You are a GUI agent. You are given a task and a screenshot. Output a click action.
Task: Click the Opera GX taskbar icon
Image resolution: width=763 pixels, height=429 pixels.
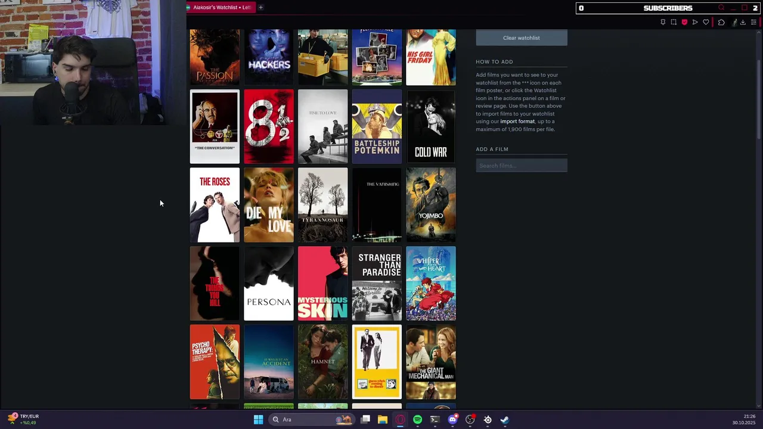(x=400, y=419)
